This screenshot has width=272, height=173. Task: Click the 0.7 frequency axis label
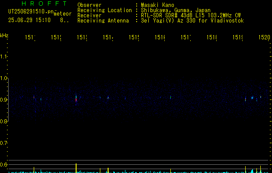coord(3,143)
